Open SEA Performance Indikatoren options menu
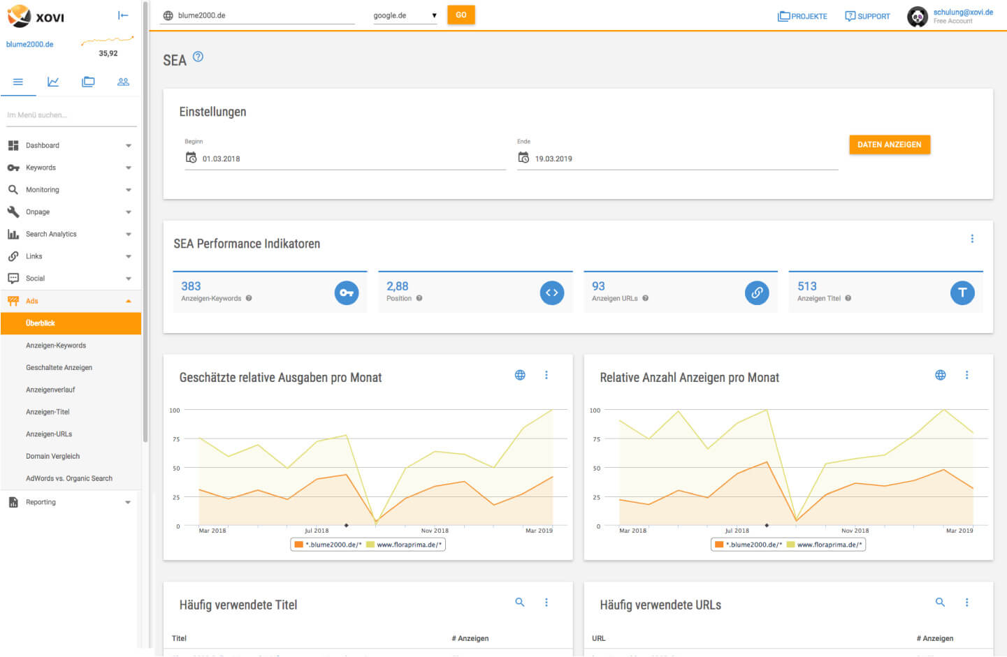Viewport: 1007px width, 657px height. (972, 239)
